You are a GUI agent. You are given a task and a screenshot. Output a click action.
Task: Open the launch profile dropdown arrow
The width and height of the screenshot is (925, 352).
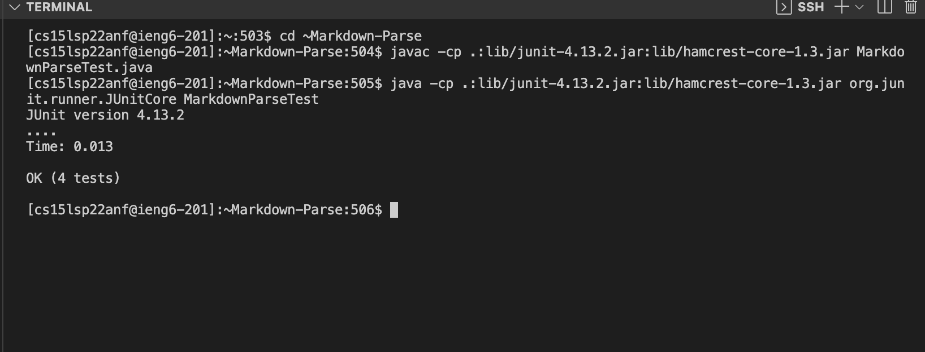859,7
